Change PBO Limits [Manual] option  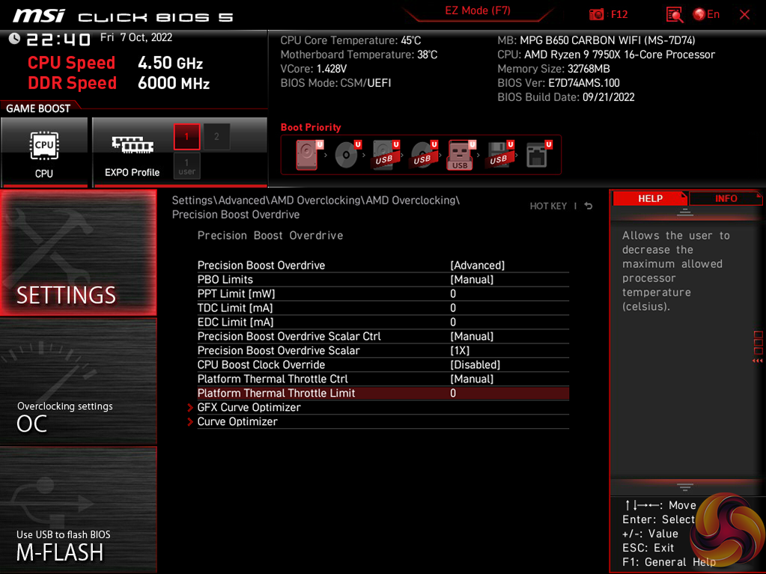click(383, 280)
